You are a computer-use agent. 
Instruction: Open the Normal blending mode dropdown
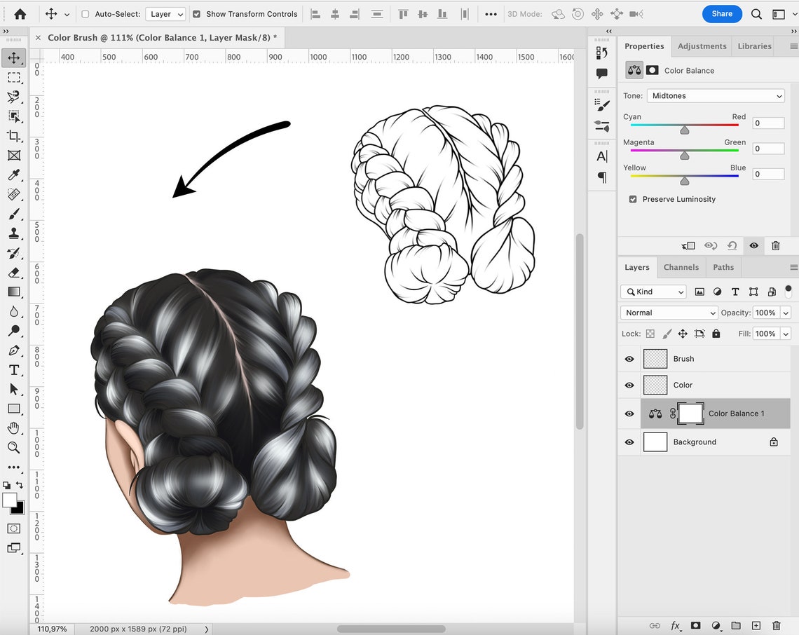(x=669, y=313)
